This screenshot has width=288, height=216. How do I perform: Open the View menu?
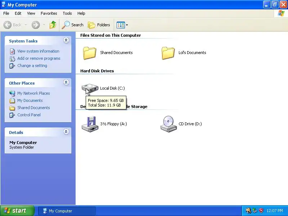(31, 13)
